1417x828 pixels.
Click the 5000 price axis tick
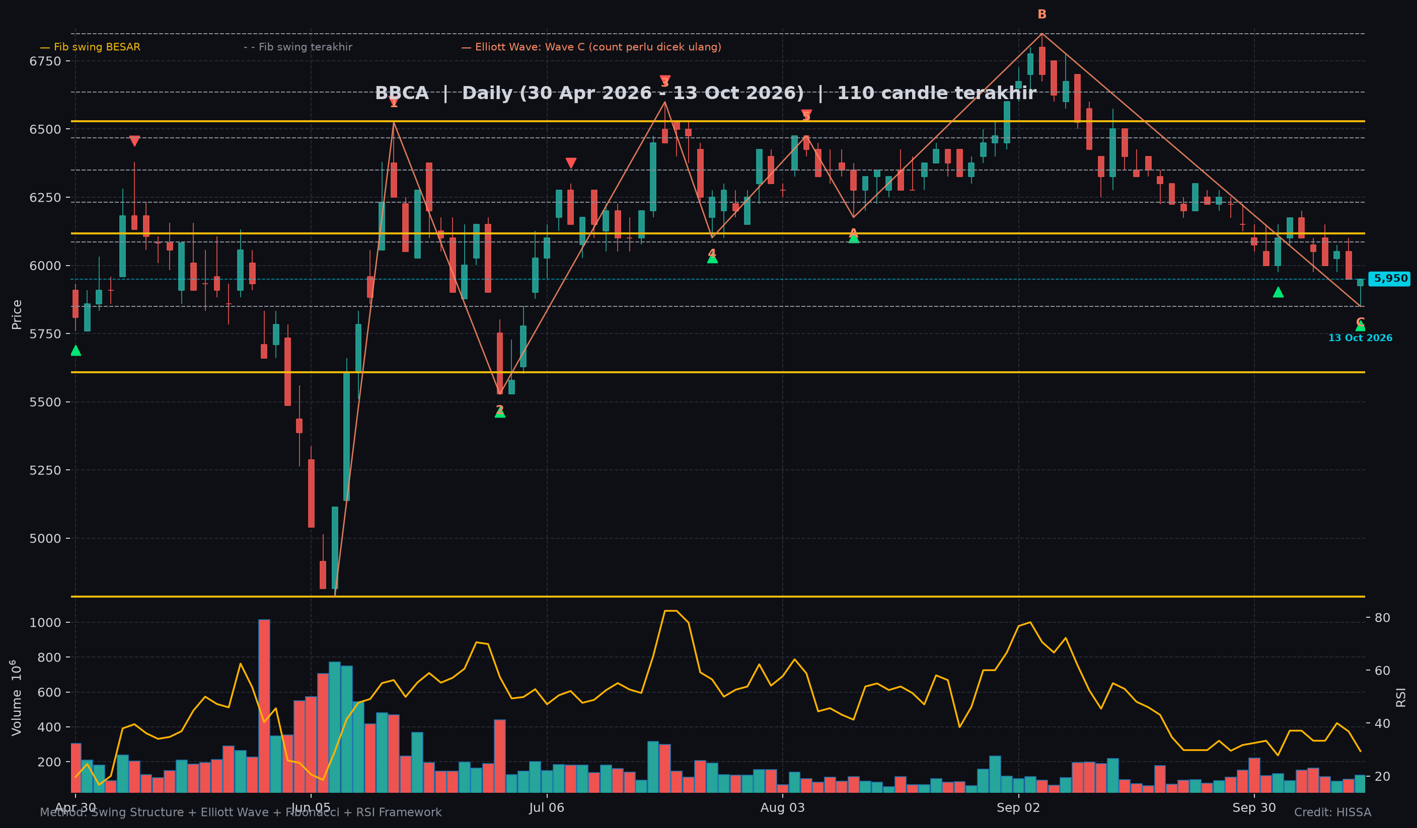tap(45, 539)
